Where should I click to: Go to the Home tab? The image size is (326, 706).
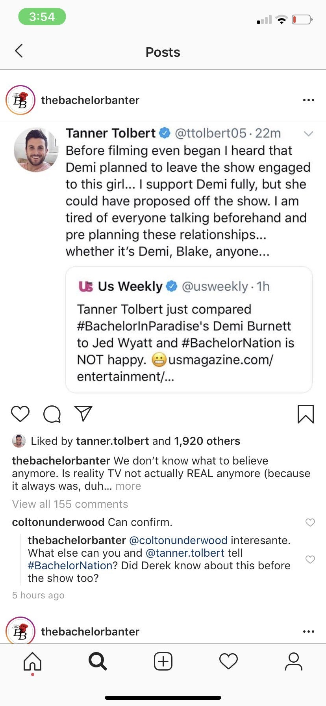(x=32, y=661)
